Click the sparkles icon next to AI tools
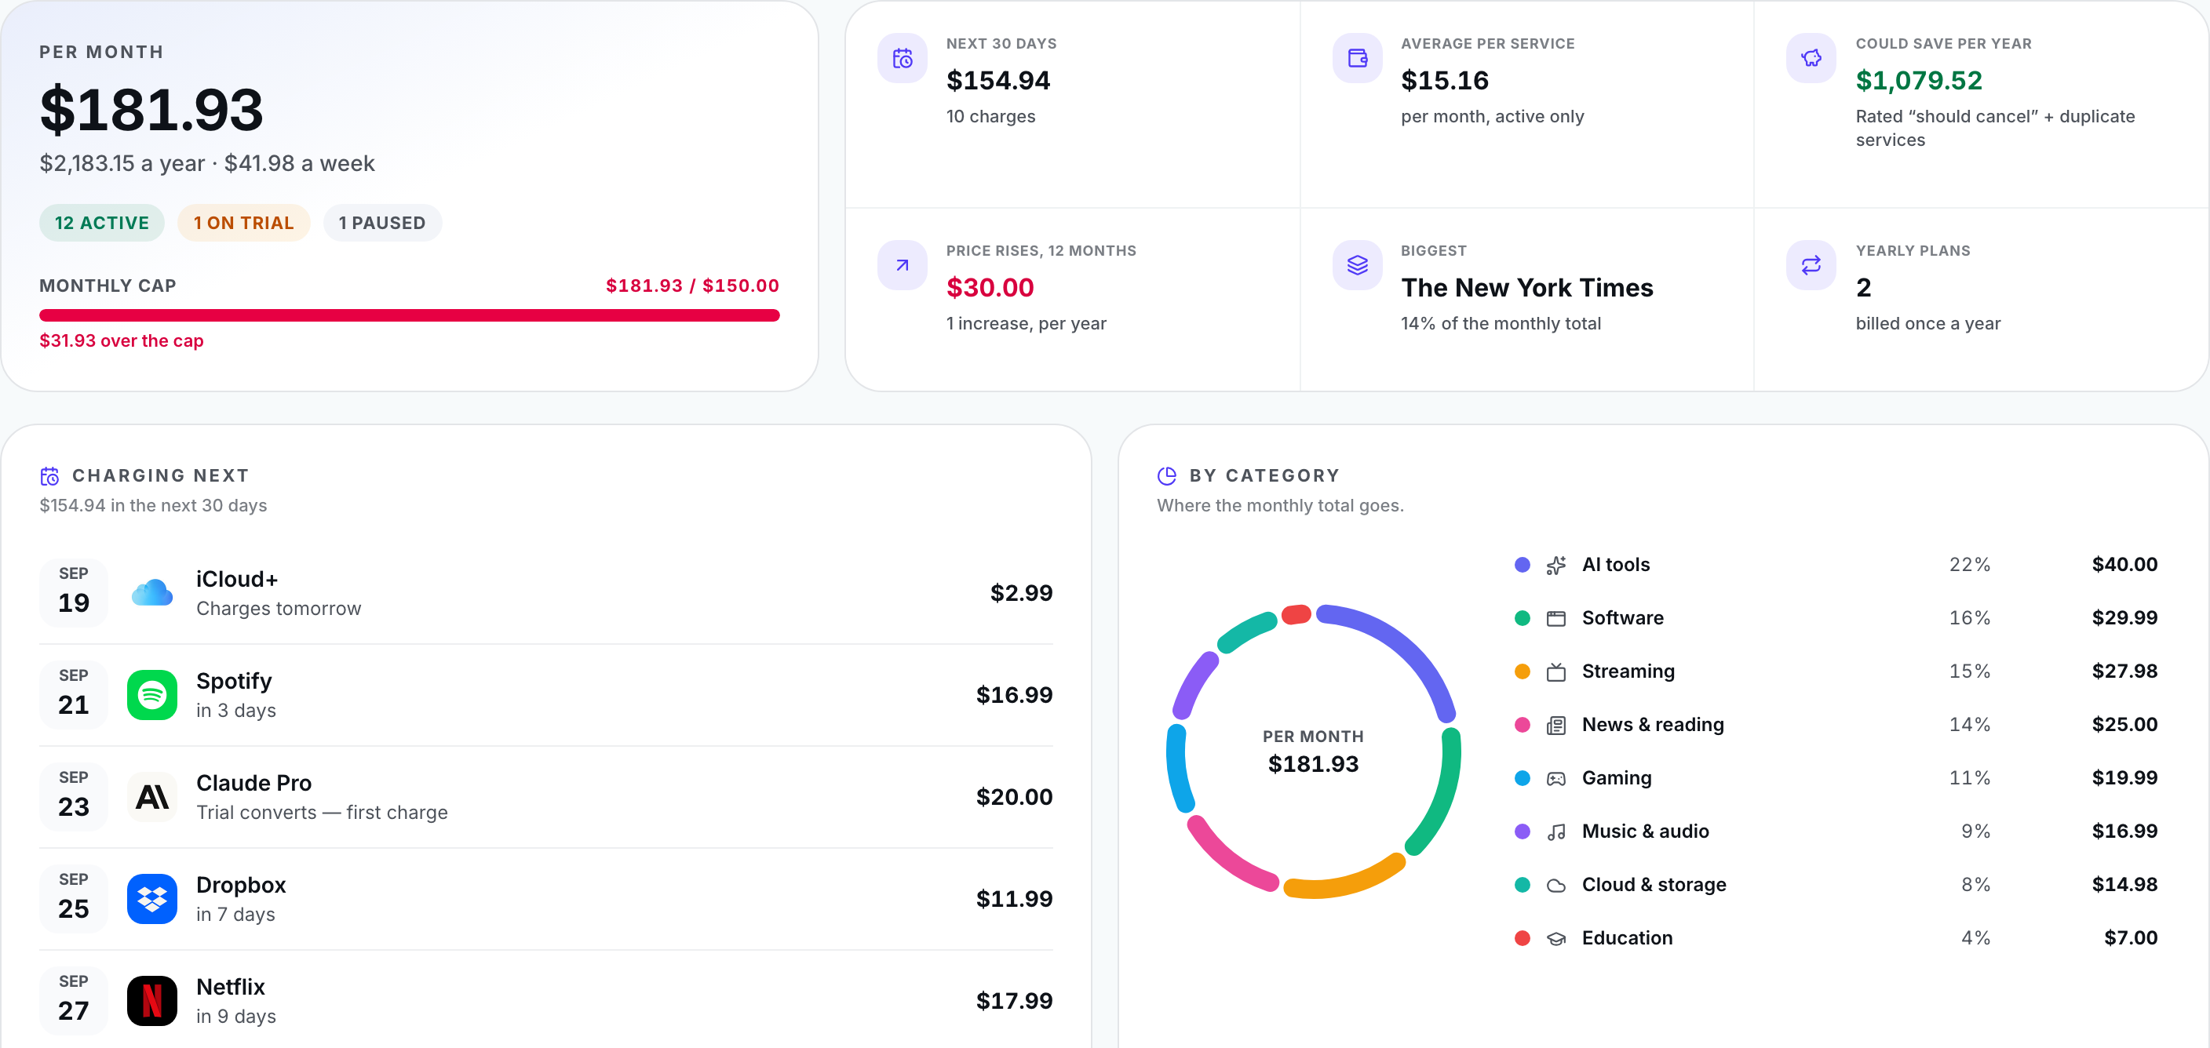The width and height of the screenshot is (2210, 1048). pyautogui.click(x=1556, y=565)
